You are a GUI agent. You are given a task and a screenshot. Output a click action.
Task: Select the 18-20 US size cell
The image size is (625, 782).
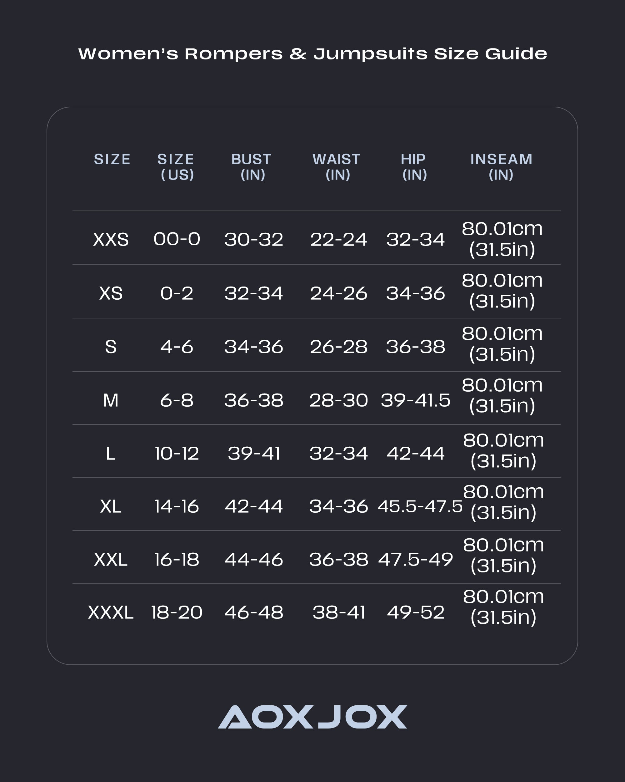click(x=177, y=612)
